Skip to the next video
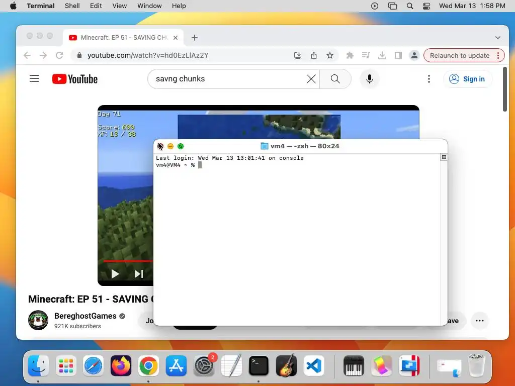 coord(139,274)
